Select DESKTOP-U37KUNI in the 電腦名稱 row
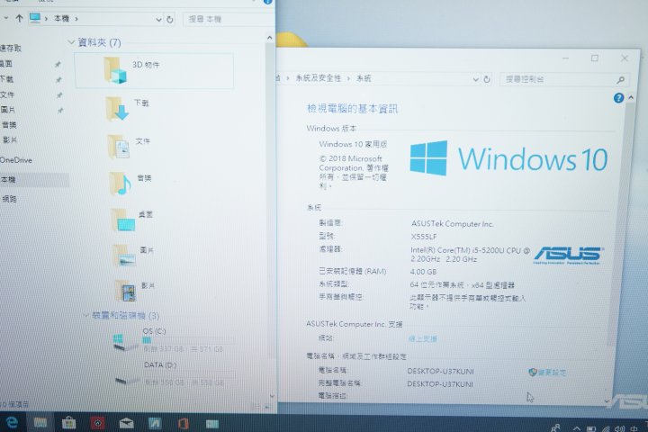Screen dimensions: 648x432 point(440,371)
